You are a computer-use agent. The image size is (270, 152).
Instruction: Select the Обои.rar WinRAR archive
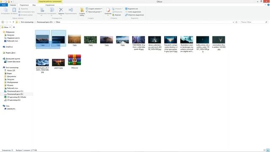click(x=74, y=60)
